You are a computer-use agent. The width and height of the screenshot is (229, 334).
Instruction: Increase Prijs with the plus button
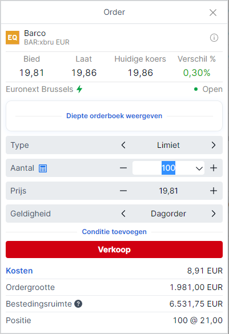[x=214, y=191]
